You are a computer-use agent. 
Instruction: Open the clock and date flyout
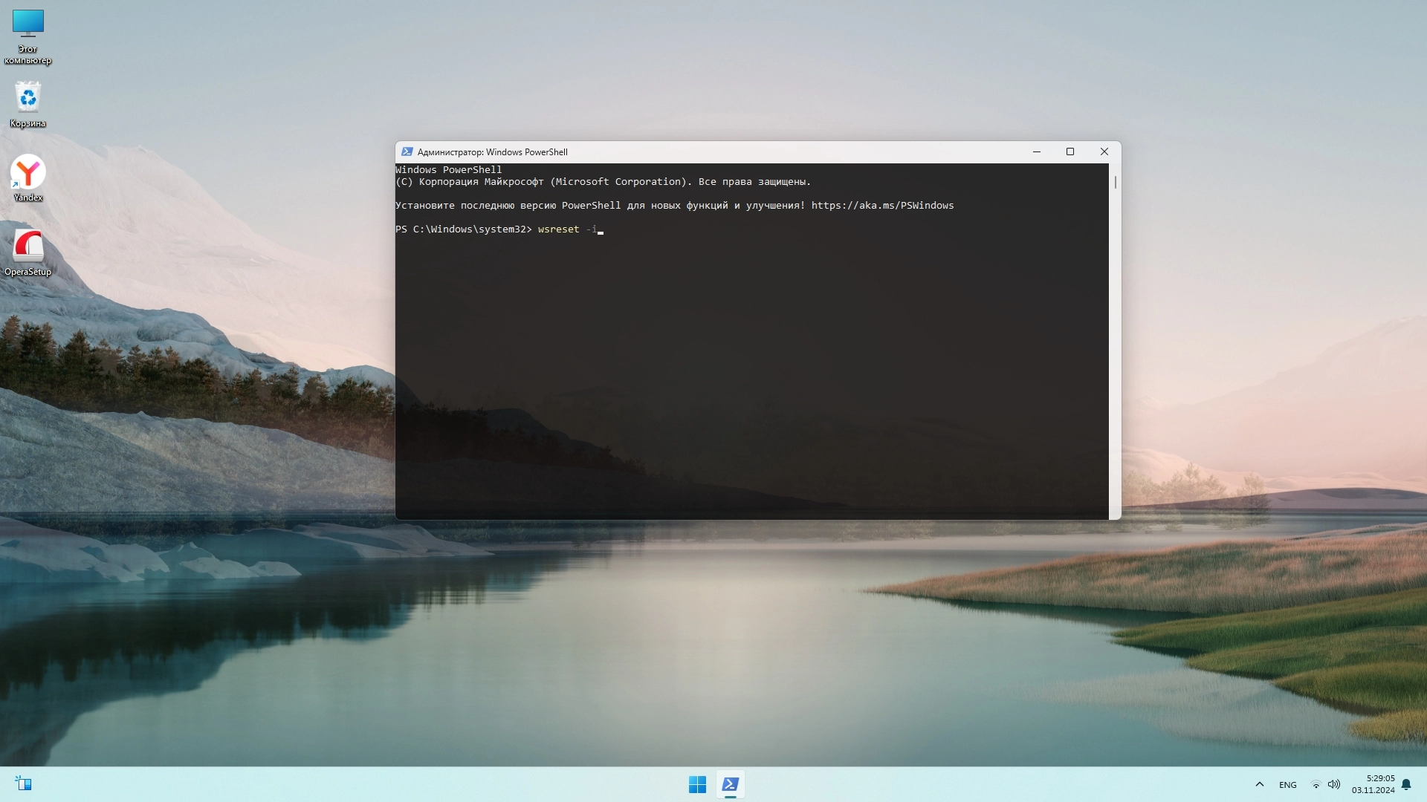[1373, 784]
